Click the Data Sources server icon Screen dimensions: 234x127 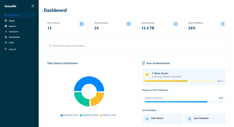pos(82,24)
